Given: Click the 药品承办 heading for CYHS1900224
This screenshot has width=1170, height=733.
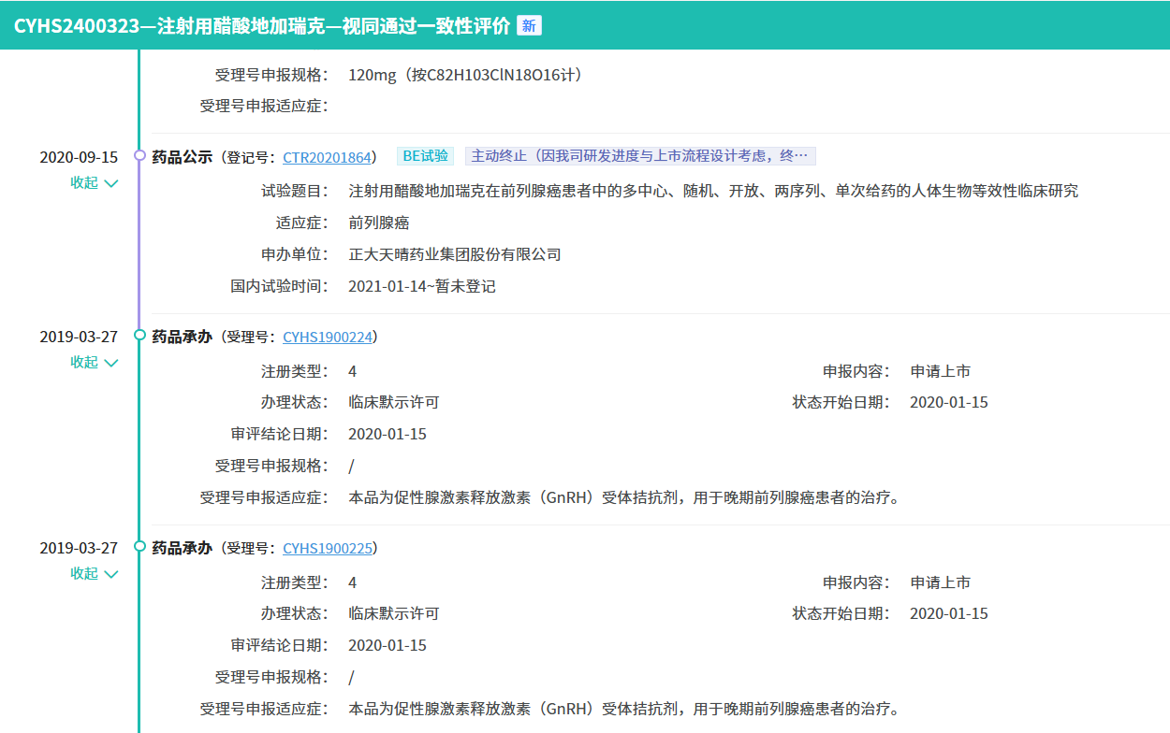Looking at the screenshot, I should point(183,337).
